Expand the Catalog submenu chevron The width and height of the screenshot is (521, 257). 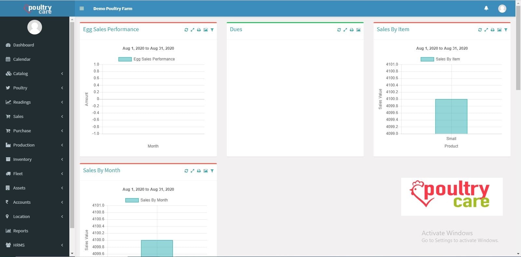pos(62,74)
